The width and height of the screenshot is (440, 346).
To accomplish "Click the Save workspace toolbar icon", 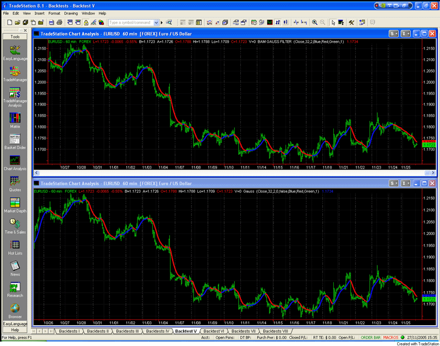I will 25,23.
